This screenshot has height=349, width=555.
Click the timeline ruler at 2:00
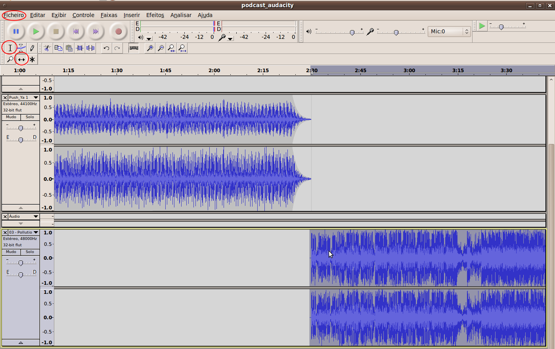tap(214, 71)
